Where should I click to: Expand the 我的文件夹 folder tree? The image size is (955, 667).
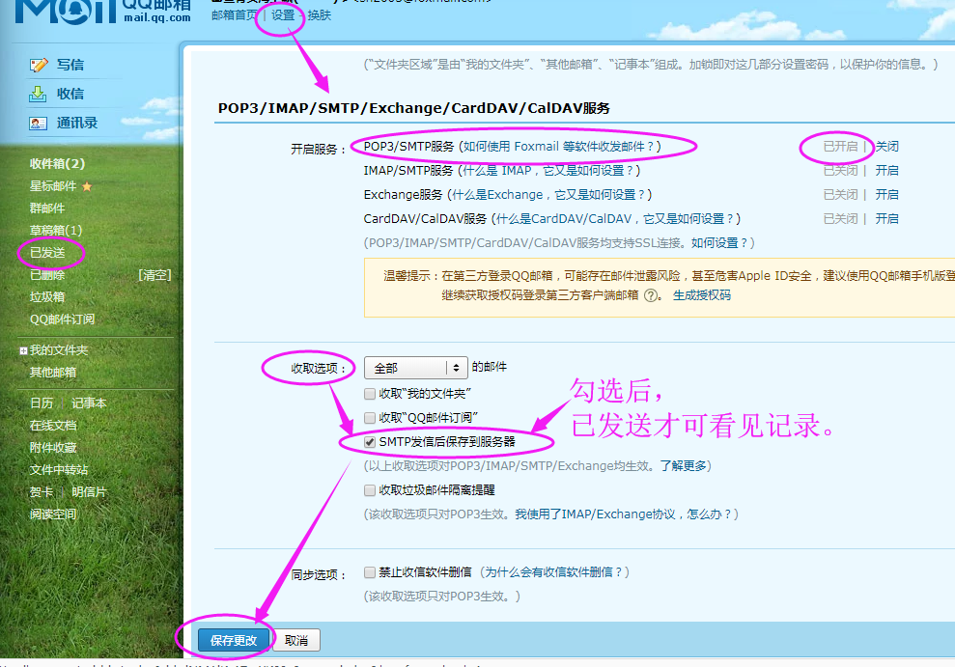pyautogui.click(x=23, y=350)
